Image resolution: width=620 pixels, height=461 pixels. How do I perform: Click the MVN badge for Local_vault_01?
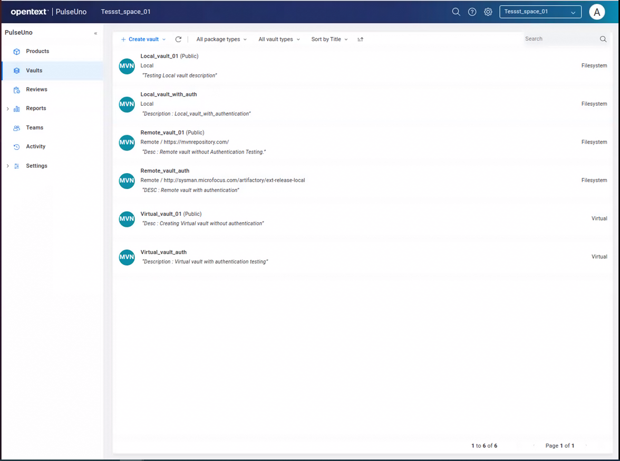point(127,66)
